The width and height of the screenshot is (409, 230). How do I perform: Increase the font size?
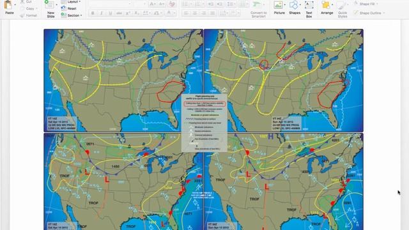point(152,4)
